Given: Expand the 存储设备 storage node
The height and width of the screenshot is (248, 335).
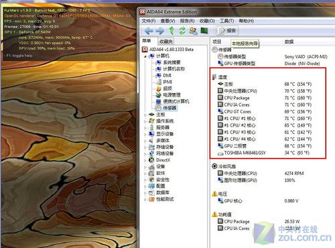Looking at the screenshot, I should tap(145, 147).
